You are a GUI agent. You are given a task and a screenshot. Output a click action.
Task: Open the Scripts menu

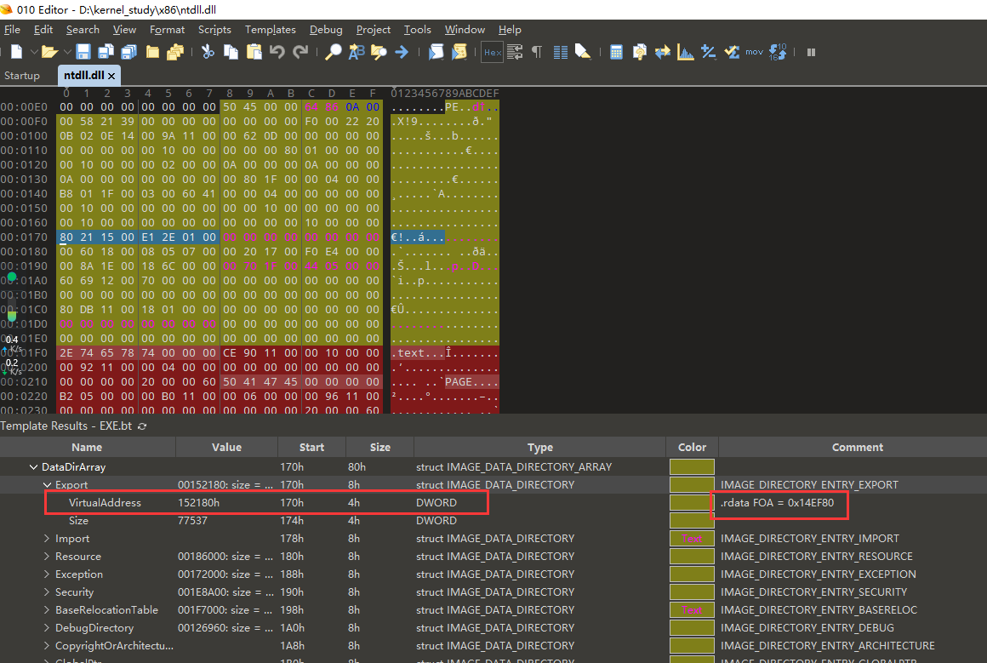[x=214, y=30]
